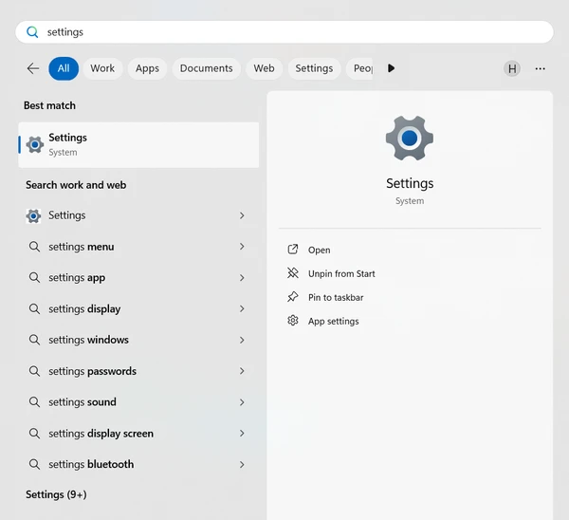The width and height of the screenshot is (569, 520).
Task: Select the Work filter tab
Action: (102, 68)
